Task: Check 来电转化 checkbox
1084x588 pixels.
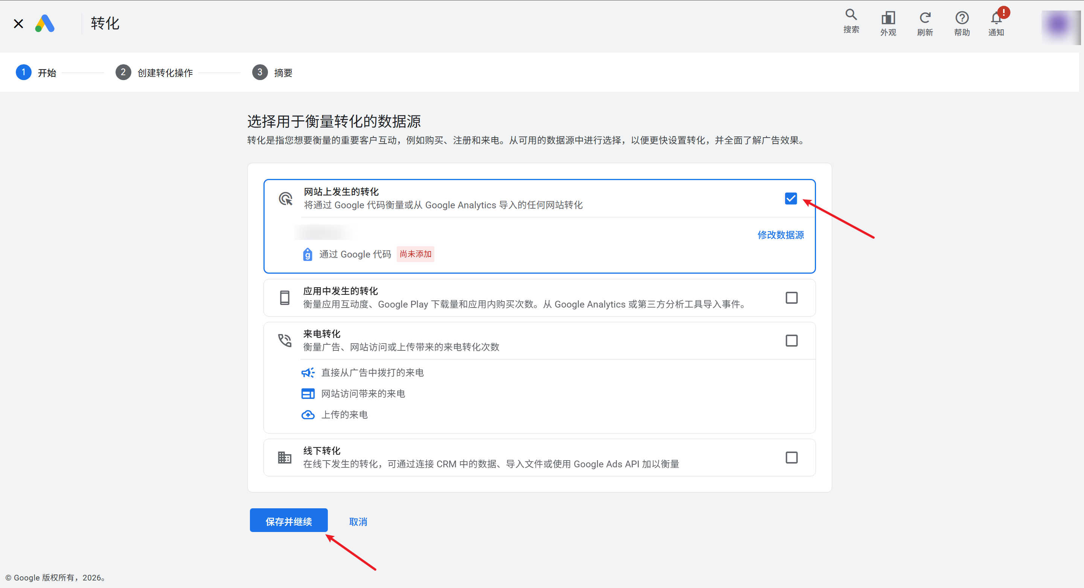Action: click(792, 341)
